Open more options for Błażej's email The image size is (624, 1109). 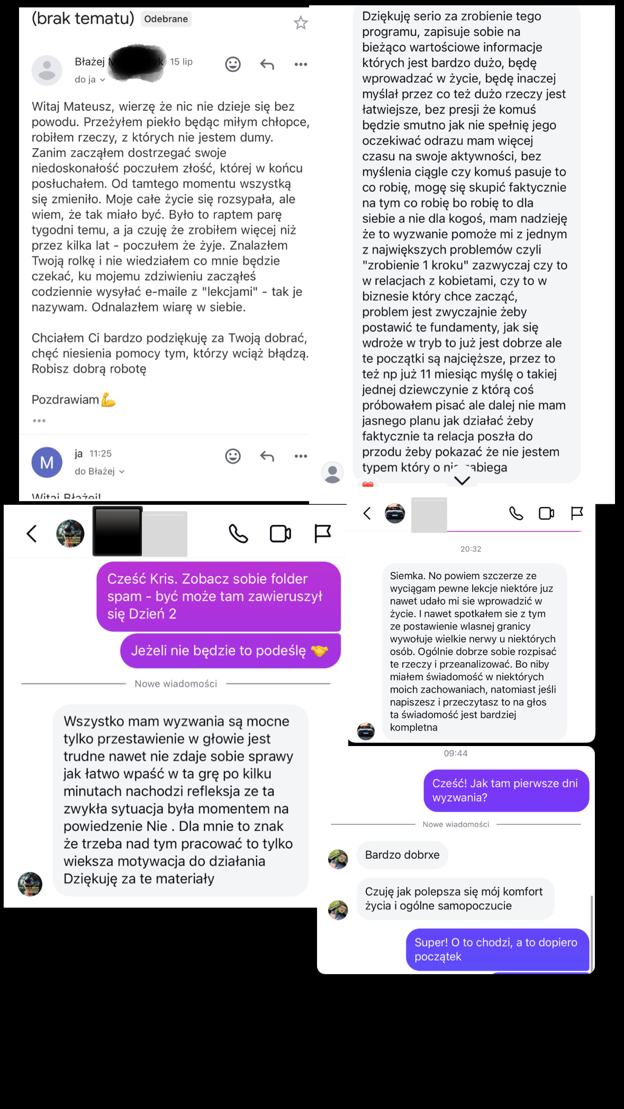pos(301,65)
